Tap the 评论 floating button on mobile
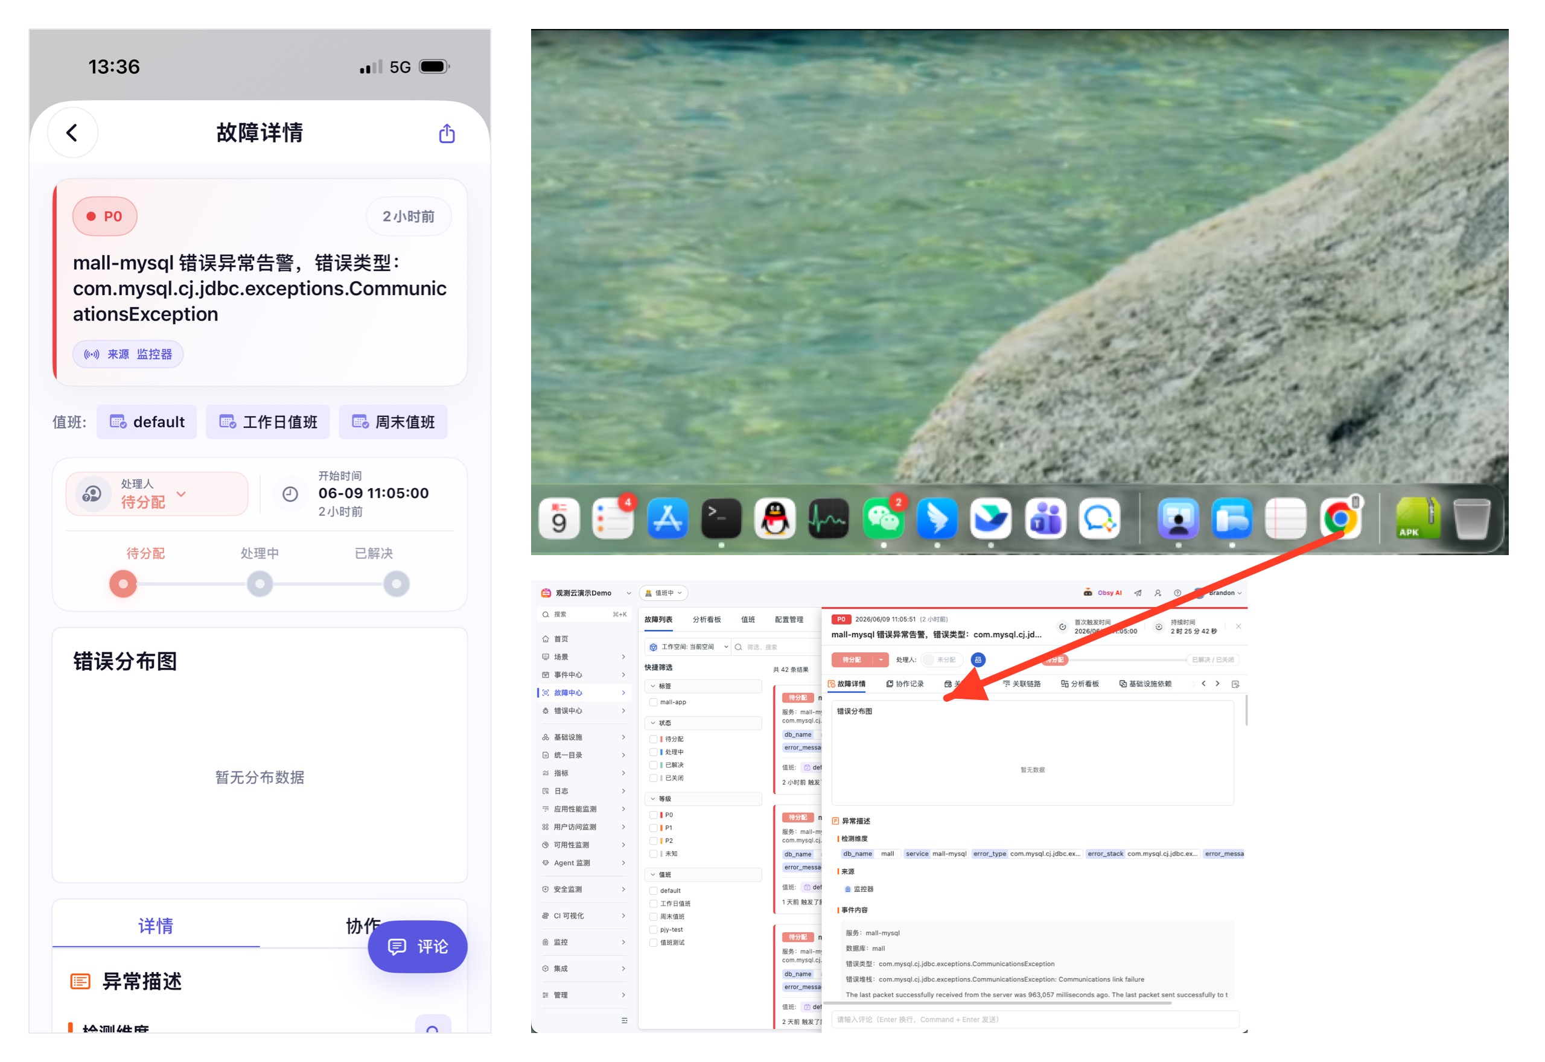 pos(417,946)
